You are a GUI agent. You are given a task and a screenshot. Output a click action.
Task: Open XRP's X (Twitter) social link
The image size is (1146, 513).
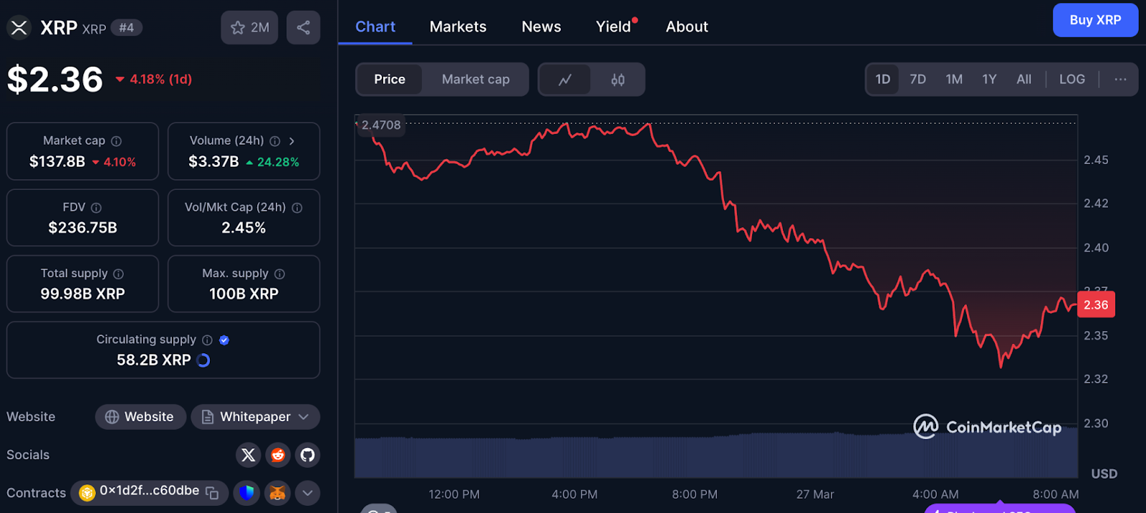click(248, 455)
